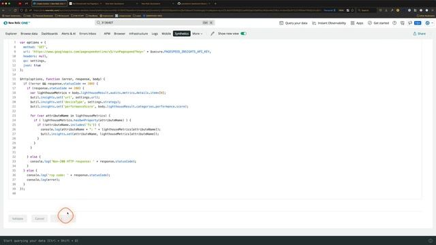Click the pencil edit navigation icon
This screenshot has height=245, width=436.
point(213,33)
